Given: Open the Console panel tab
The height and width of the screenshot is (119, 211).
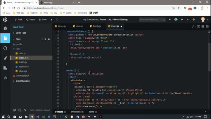Looking at the screenshot, I should click(x=60, y=112).
